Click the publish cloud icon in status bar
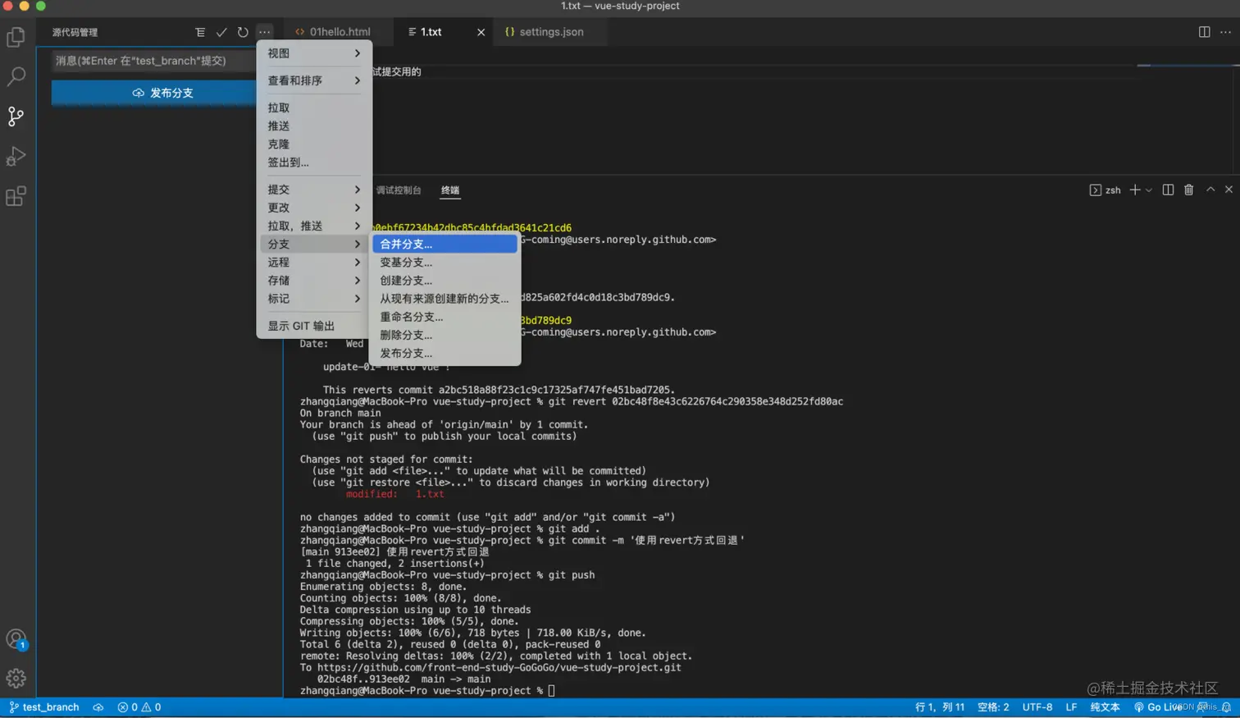Viewport: 1240px width, 718px height. pos(98,707)
